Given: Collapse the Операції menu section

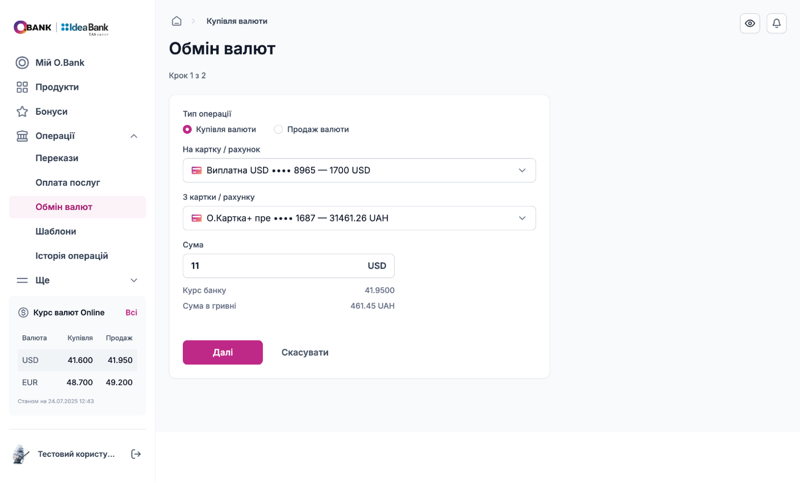Looking at the screenshot, I should click(x=134, y=136).
